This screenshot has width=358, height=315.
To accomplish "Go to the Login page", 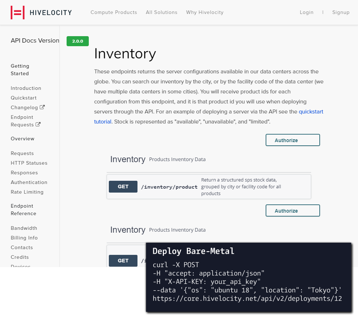I will coord(307,12).
